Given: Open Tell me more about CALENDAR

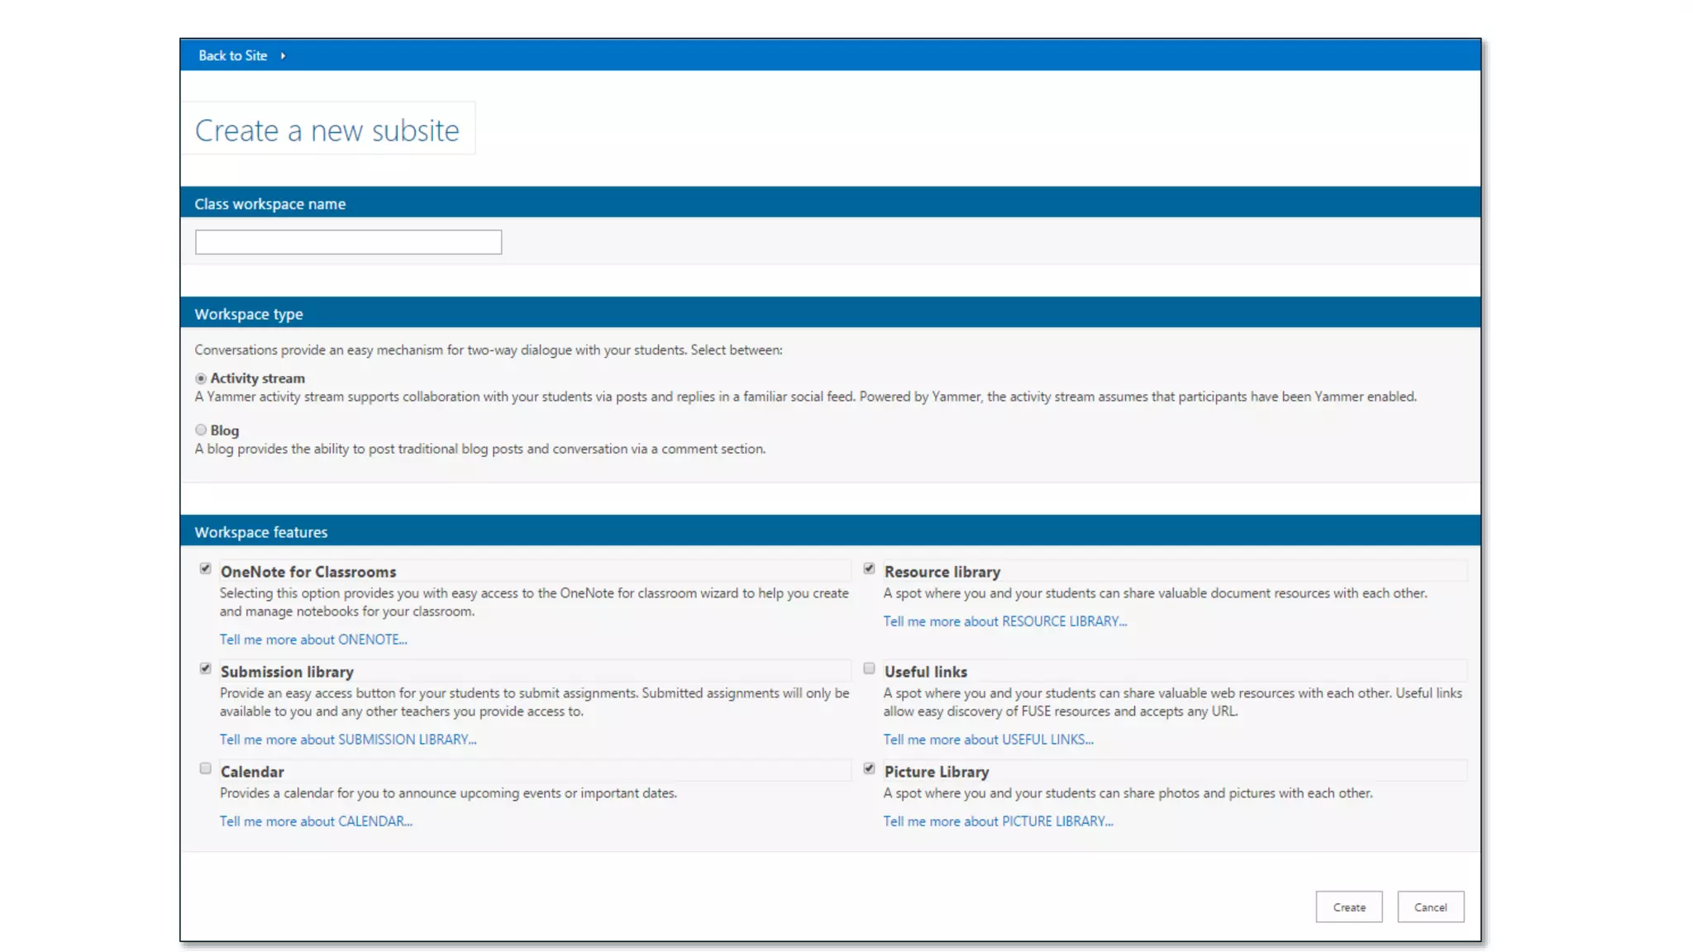Looking at the screenshot, I should click(316, 821).
